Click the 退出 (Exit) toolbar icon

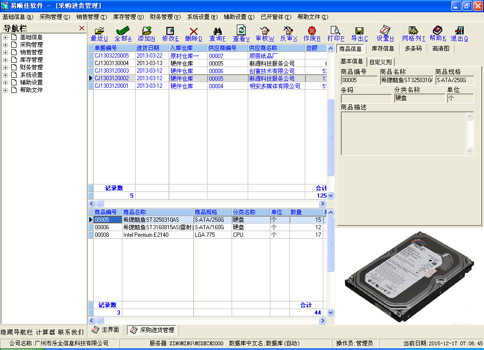click(x=459, y=31)
